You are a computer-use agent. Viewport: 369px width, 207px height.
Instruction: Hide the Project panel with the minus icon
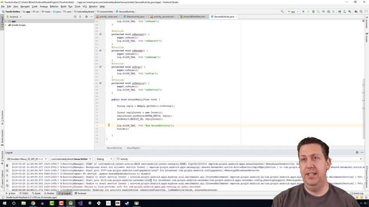point(91,17)
